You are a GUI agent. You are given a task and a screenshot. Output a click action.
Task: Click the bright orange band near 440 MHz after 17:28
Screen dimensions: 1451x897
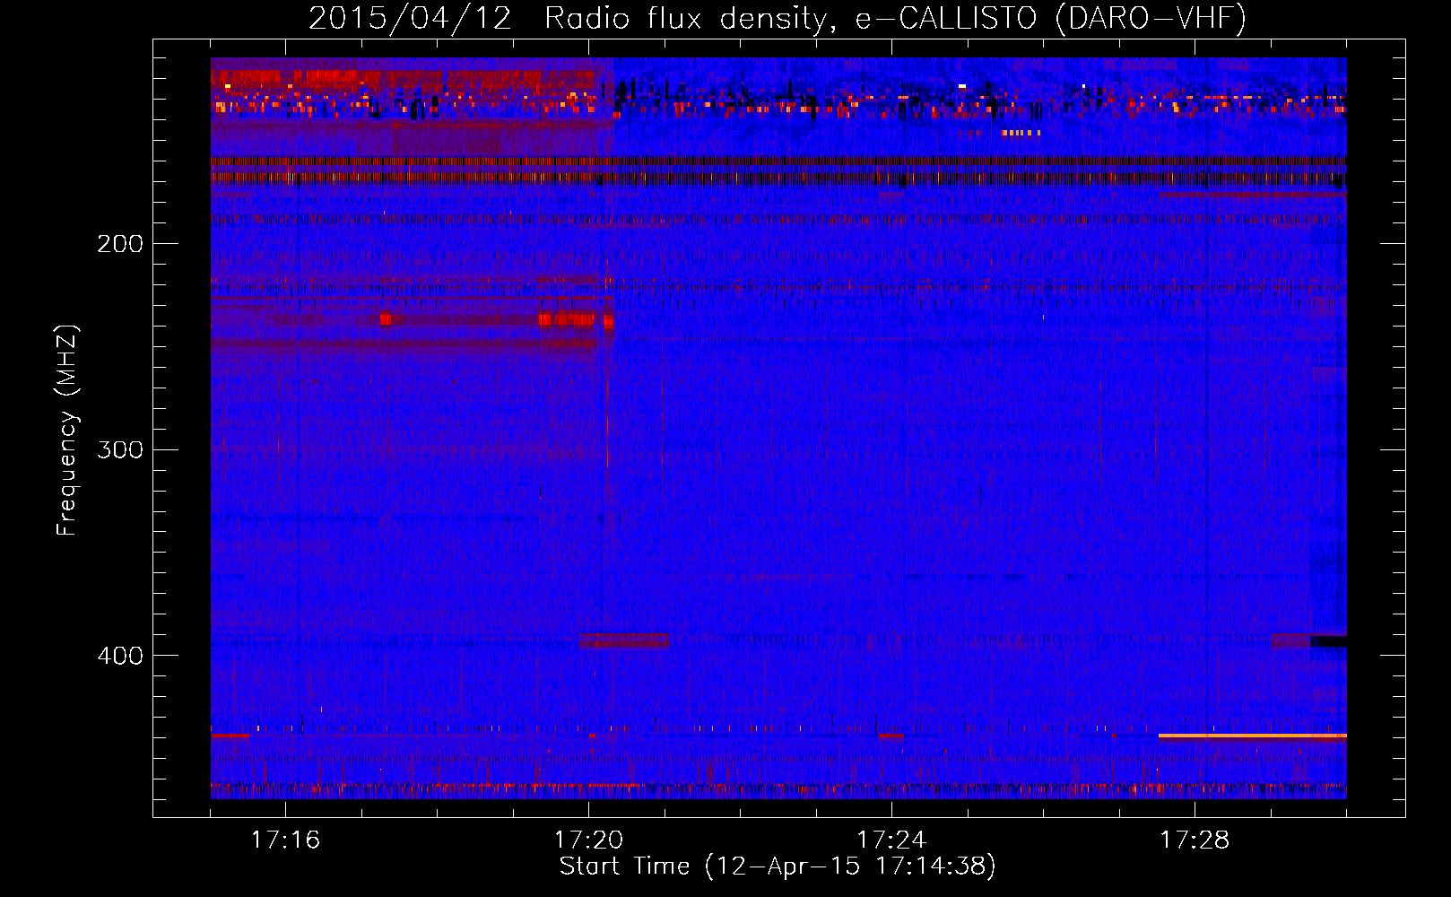[1252, 736]
